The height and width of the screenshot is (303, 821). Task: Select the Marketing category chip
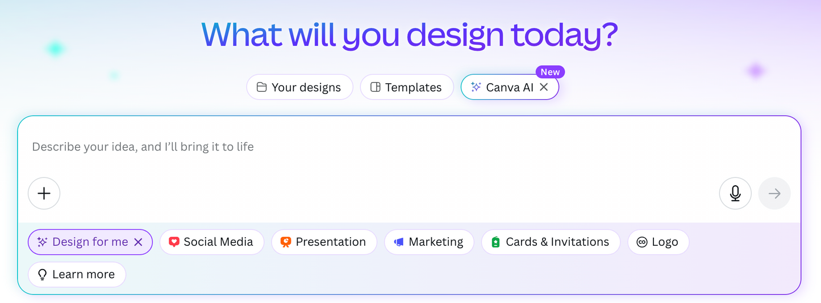click(429, 242)
